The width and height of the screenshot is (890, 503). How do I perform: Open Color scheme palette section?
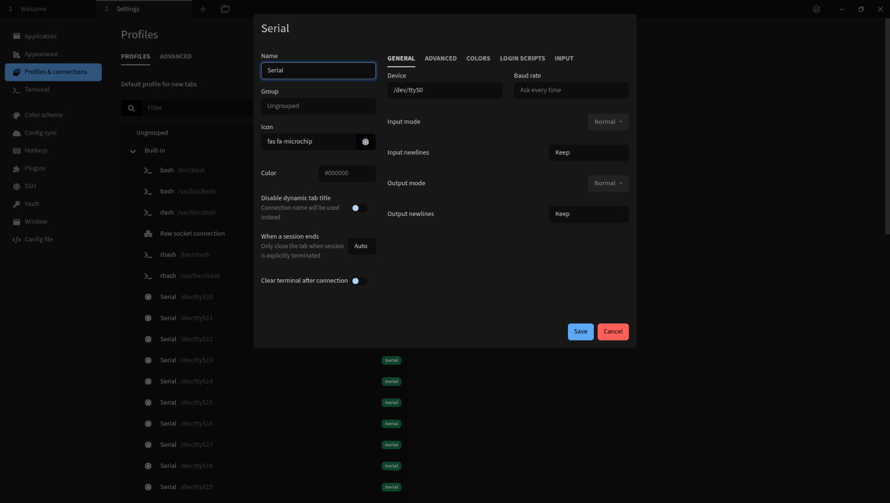(x=43, y=115)
